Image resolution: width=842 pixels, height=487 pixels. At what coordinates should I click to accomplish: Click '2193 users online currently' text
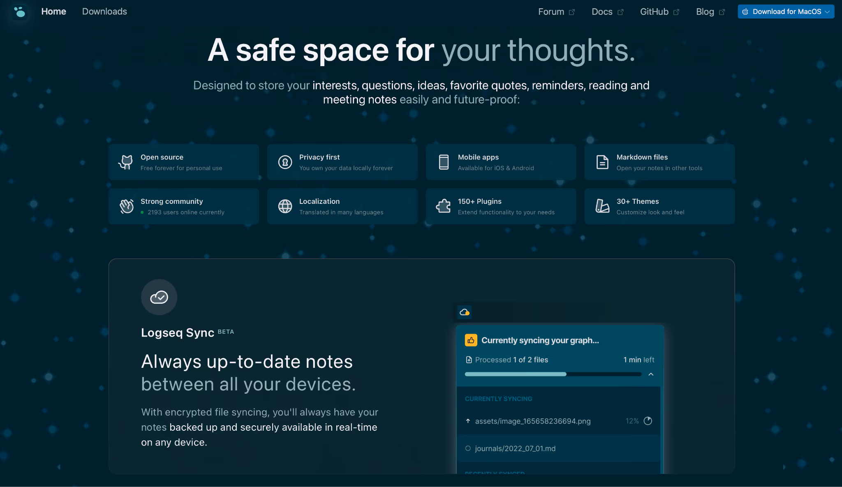186,212
